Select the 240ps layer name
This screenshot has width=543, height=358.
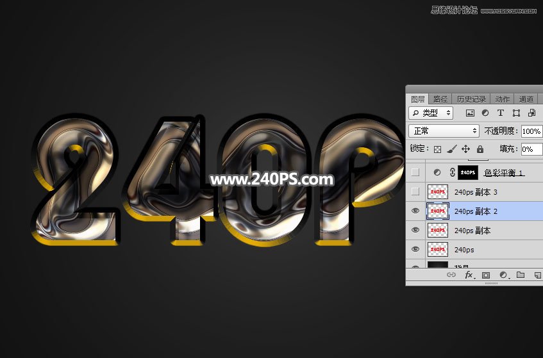point(464,250)
